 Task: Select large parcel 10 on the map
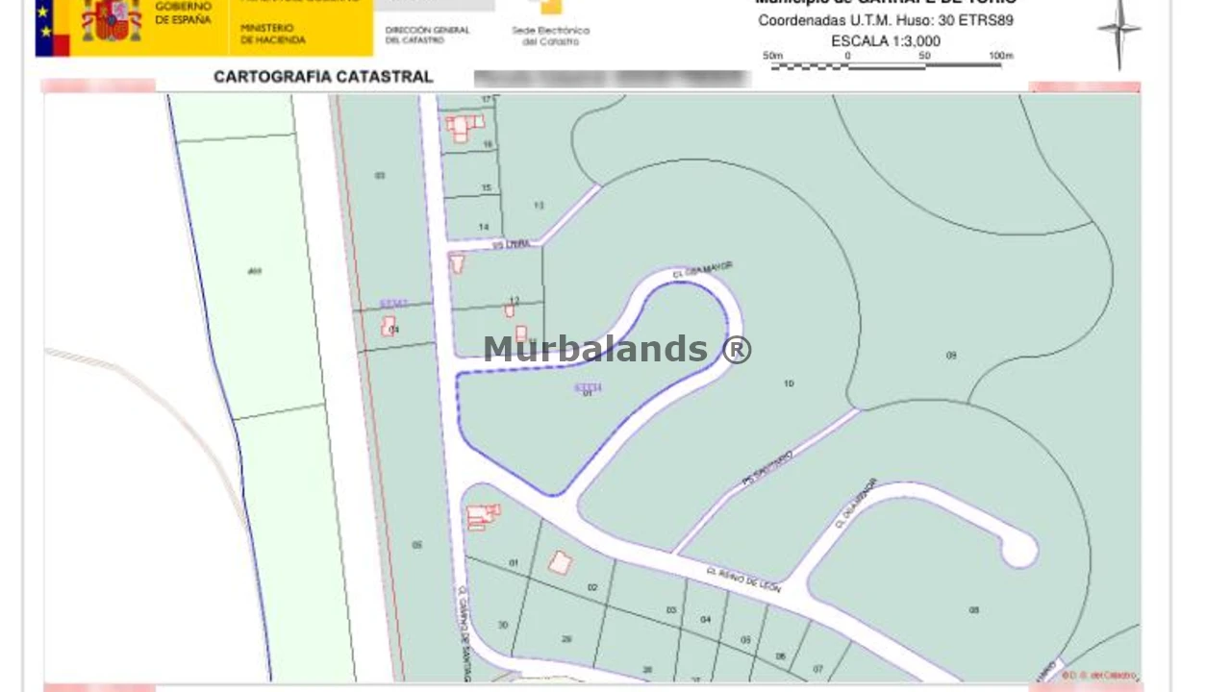pyautogui.click(x=789, y=383)
